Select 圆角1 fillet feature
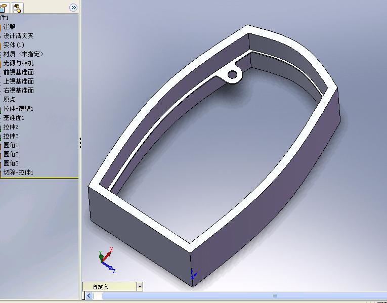Viewport: 387px width, 303px height. 11,145
